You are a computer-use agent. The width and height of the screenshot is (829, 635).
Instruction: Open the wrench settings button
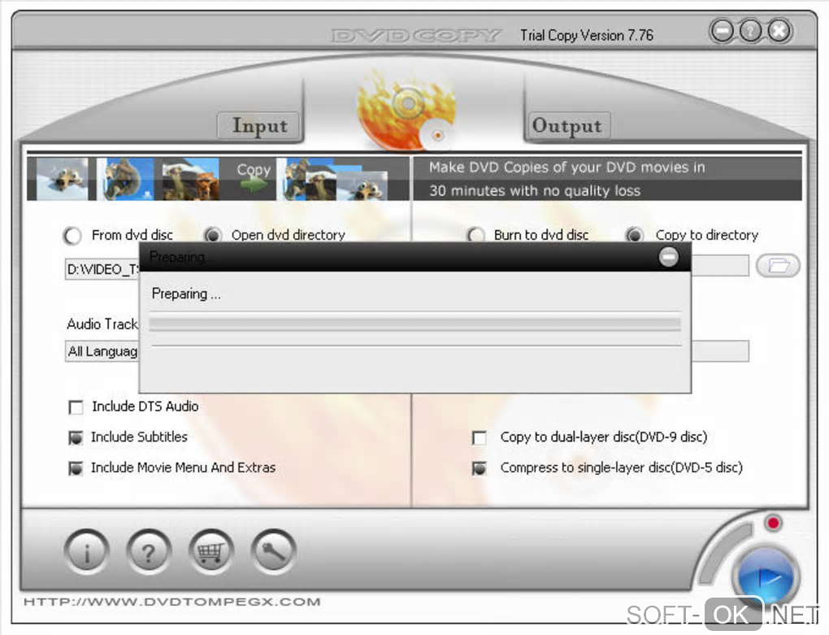pos(274,552)
